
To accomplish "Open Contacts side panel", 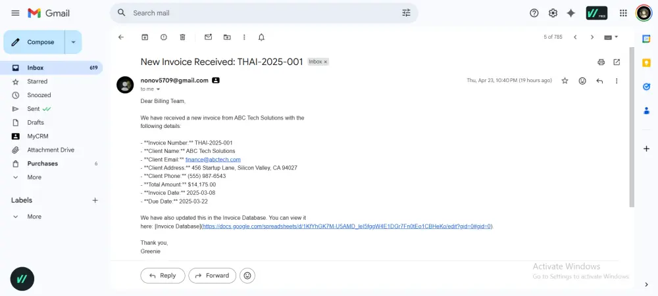I will point(646,110).
